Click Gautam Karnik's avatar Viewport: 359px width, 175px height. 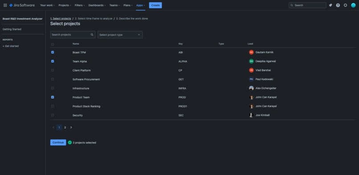[251, 52]
